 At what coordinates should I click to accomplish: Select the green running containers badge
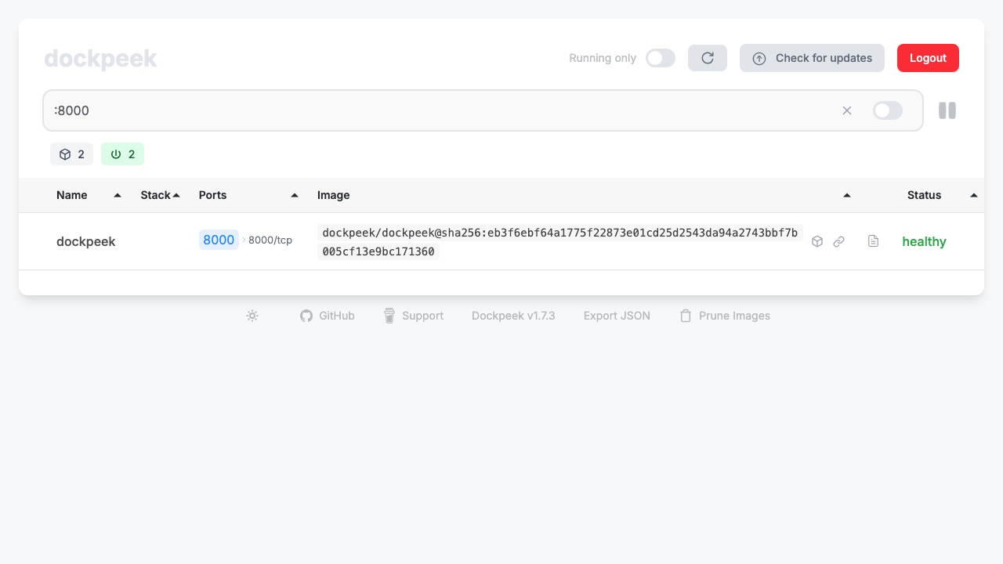[x=122, y=154]
